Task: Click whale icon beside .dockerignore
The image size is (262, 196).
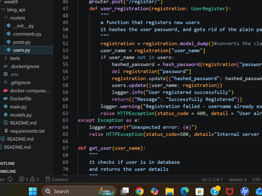Action: pyautogui.click(x=6, y=66)
